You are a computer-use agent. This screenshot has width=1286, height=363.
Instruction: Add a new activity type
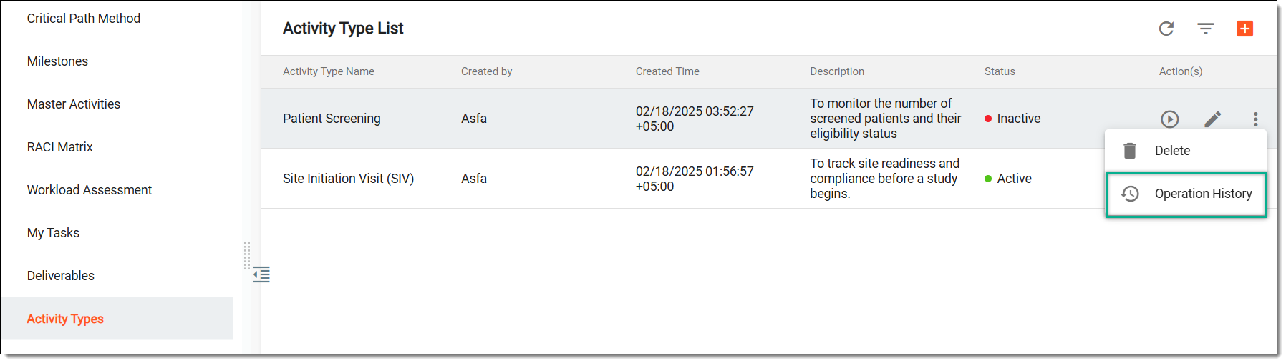pyautogui.click(x=1245, y=29)
